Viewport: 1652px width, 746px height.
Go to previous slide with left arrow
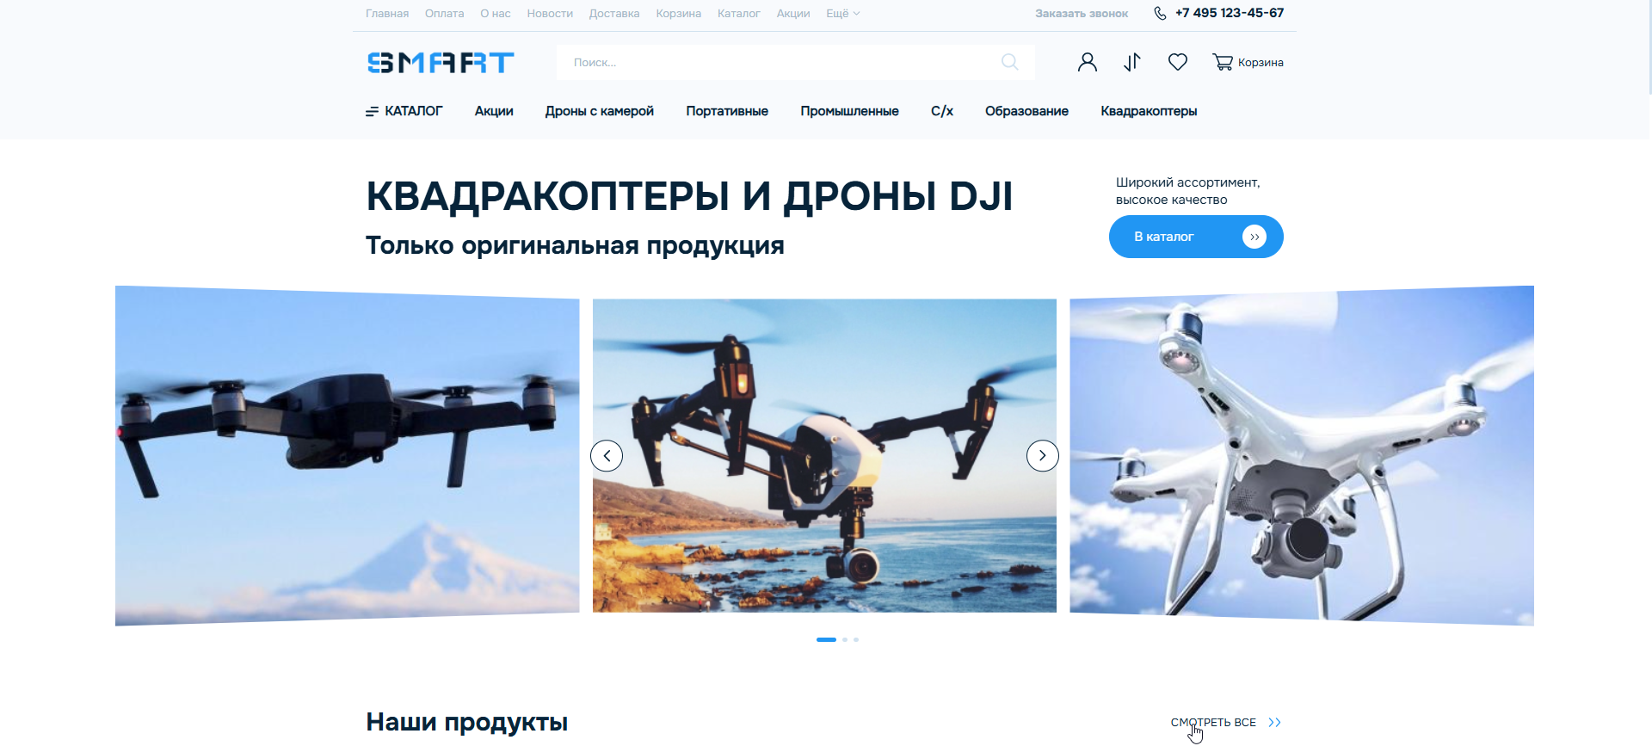coord(607,456)
